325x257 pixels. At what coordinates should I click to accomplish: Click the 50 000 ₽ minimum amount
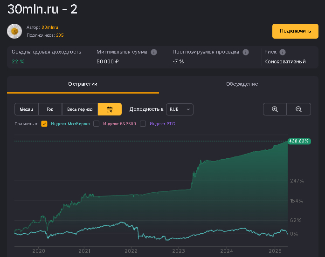click(x=108, y=61)
